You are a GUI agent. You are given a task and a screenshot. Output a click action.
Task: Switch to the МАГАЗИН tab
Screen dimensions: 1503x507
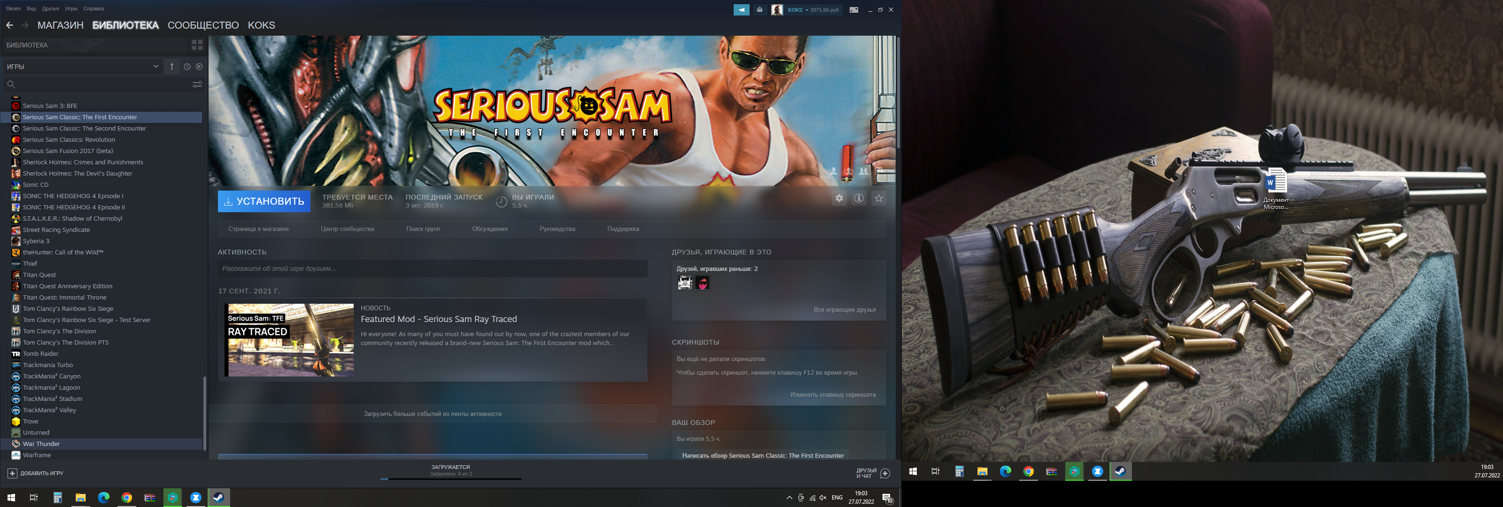61,25
